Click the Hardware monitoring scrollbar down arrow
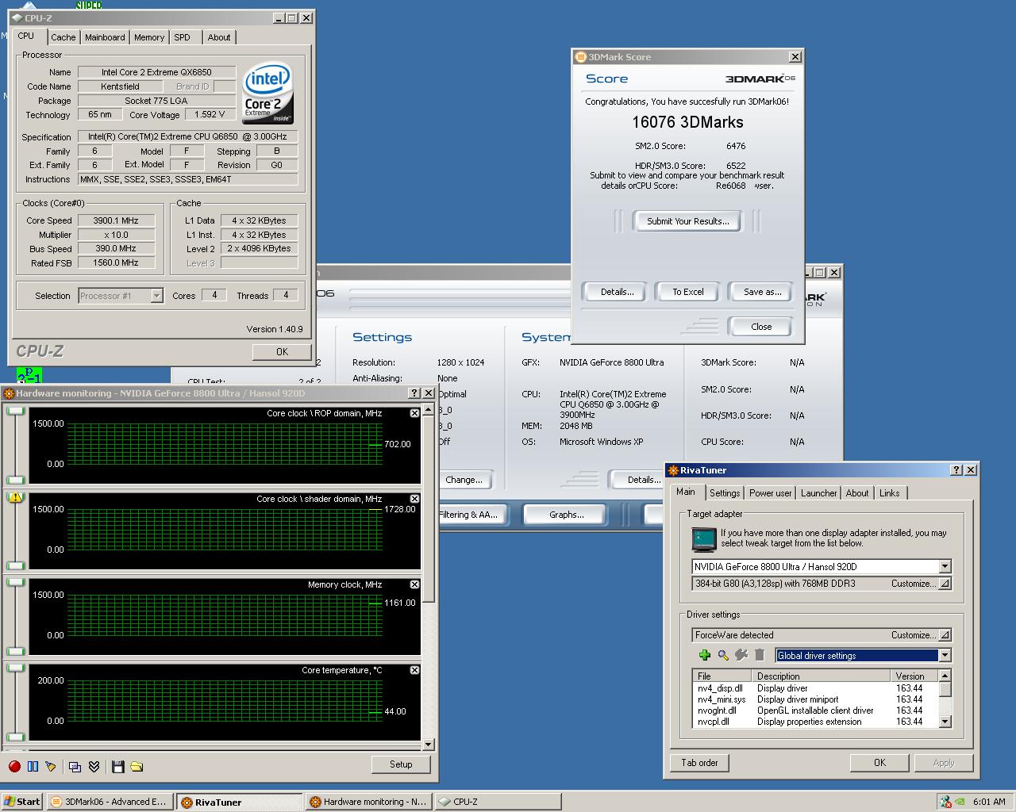 coord(429,745)
